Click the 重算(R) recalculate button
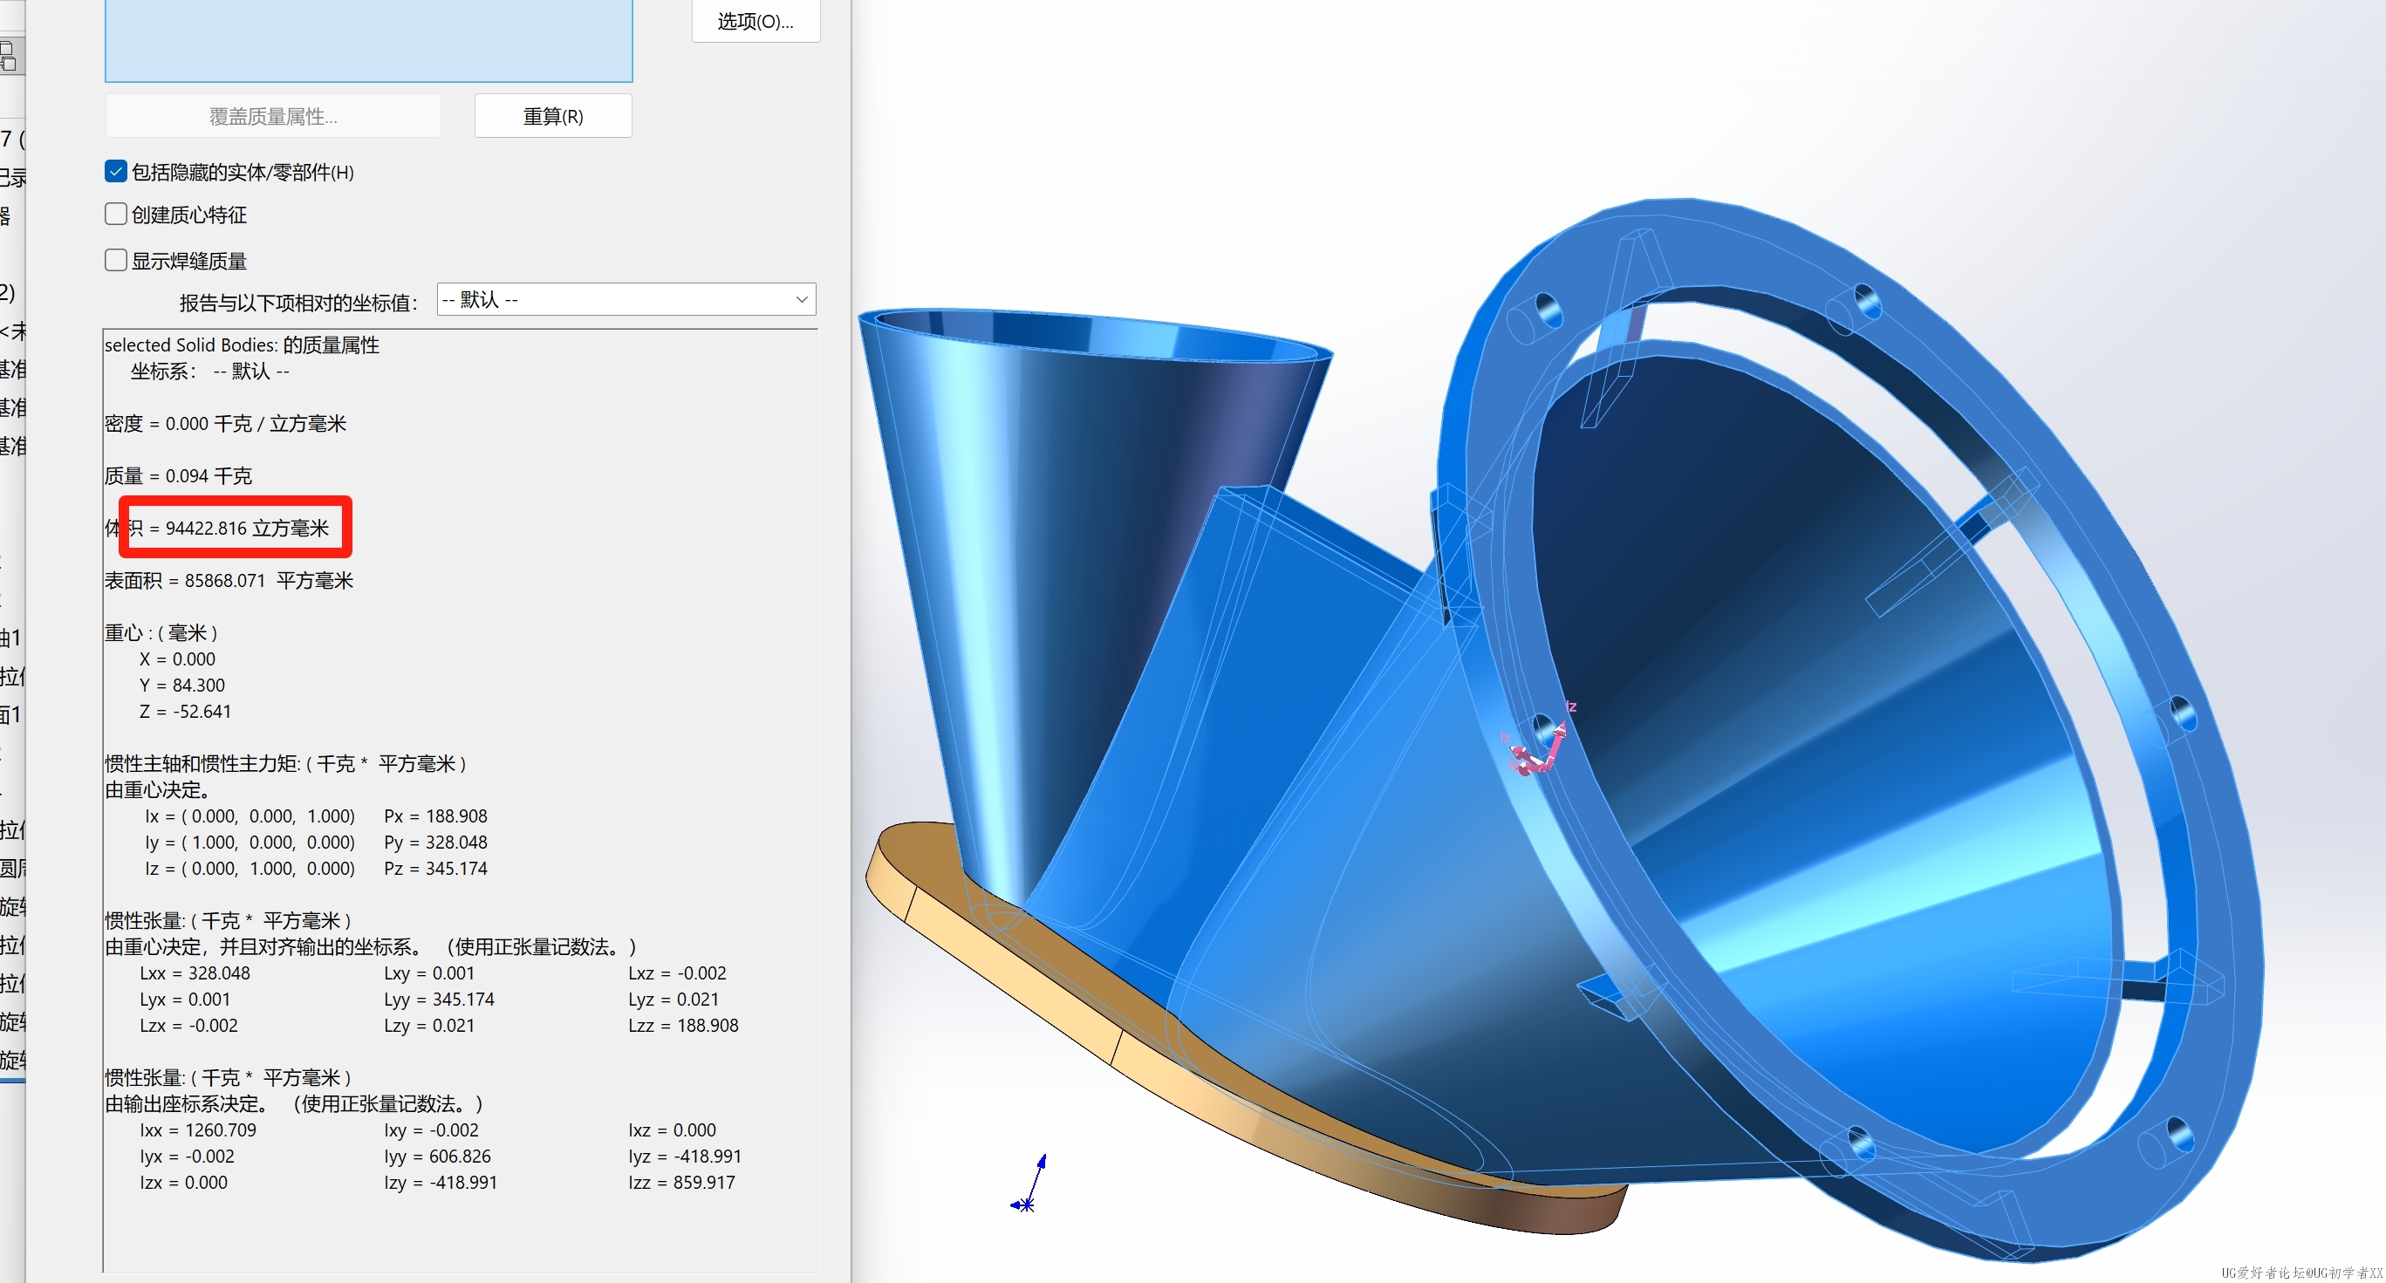This screenshot has width=2386, height=1283. (x=553, y=116)
